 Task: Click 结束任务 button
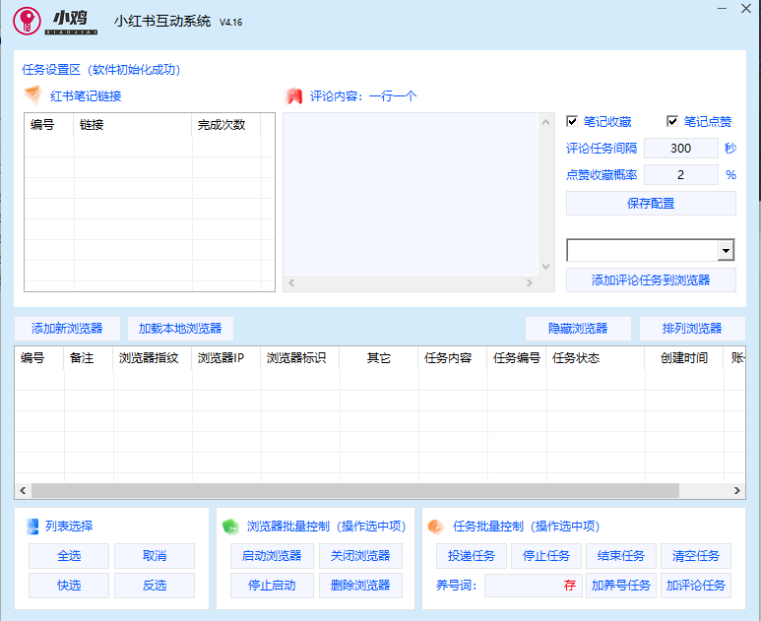click(621, 556)
